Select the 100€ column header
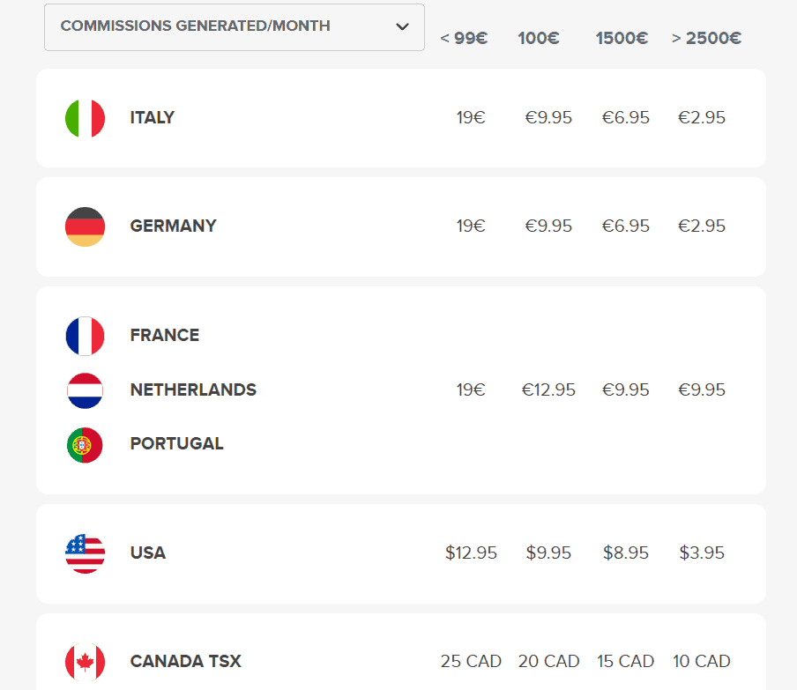Image resolution: width=797 pixels, height=690 pixels. pyautogui.click(x=539, y=38)
